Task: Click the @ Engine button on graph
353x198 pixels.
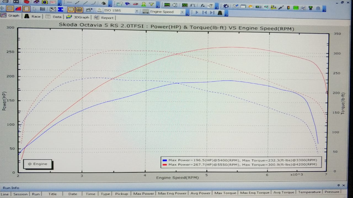Action: pyautogui.click(x=38, y=164)
